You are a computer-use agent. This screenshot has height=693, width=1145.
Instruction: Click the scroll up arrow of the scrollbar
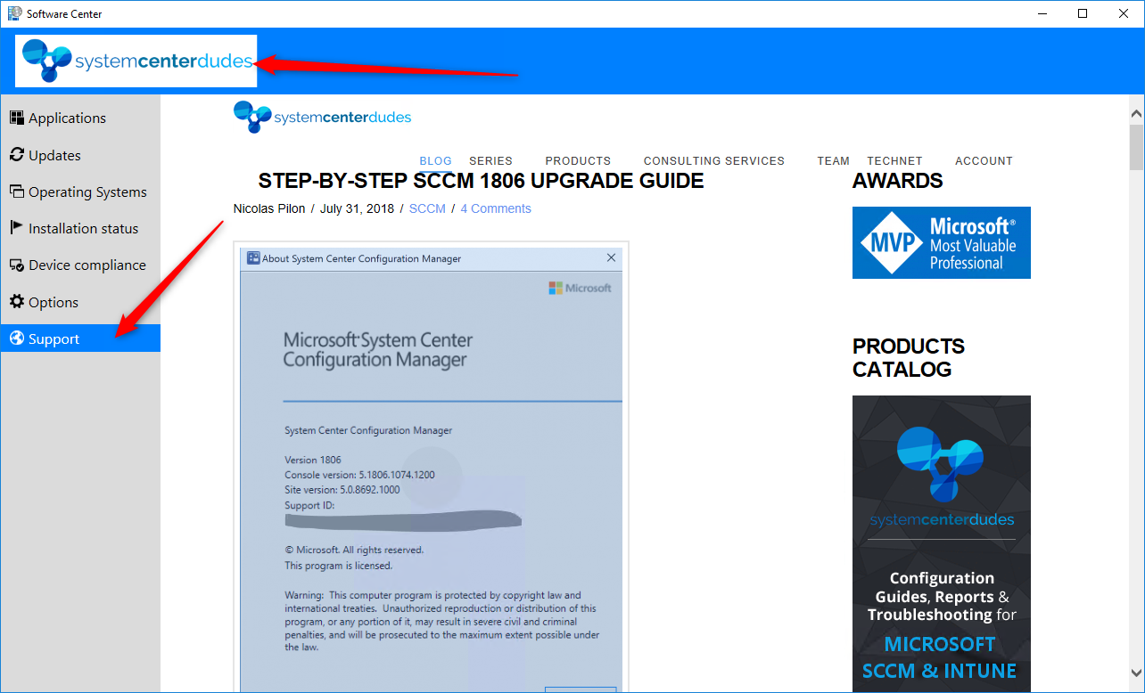point(1136,114)
